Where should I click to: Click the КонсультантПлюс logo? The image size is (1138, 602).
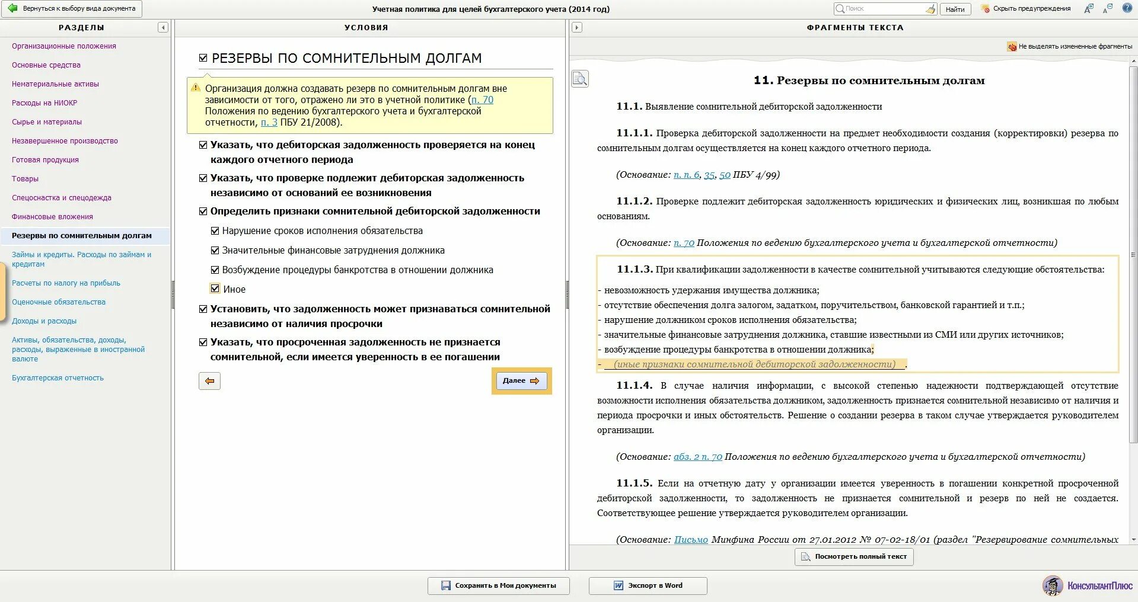(1088, 586)
